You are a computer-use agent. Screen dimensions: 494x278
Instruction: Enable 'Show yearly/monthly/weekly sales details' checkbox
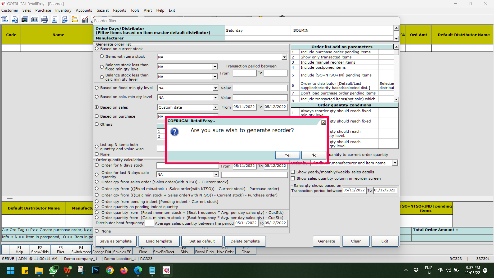point(293,172)
